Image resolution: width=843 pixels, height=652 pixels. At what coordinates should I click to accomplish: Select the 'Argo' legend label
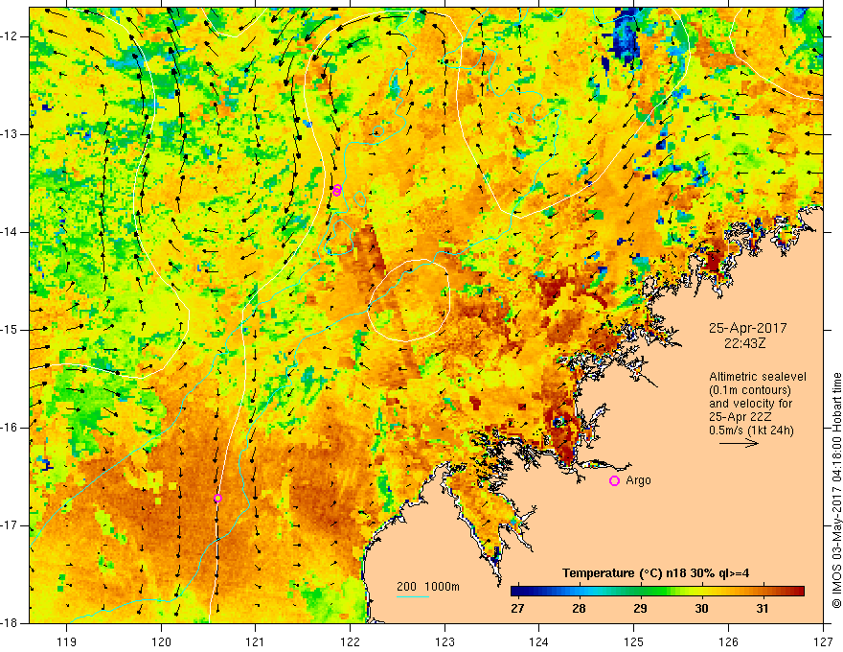tap(638, 480)
